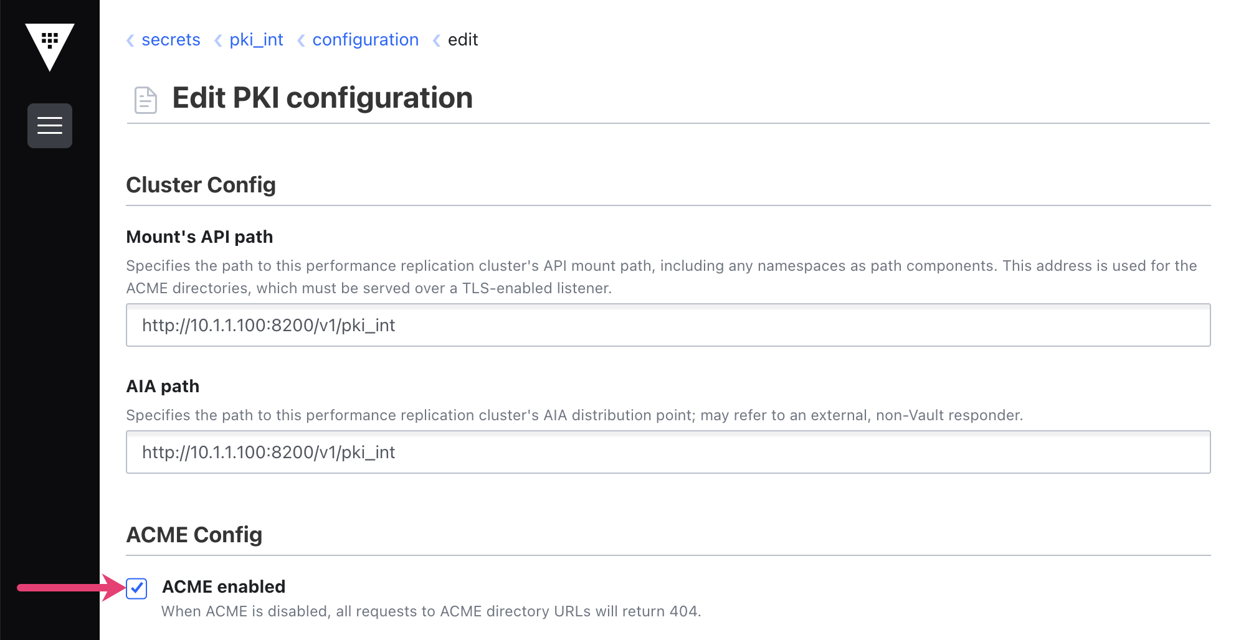The height and width of the screenshot is (640, 1236).
Task: Click chevron before edit breadcrumb
Action: (437, 40)
